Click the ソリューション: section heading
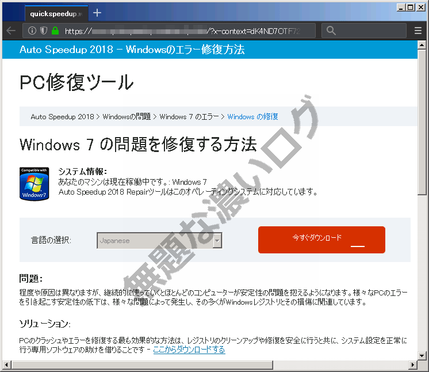 (x=45, y=324)
